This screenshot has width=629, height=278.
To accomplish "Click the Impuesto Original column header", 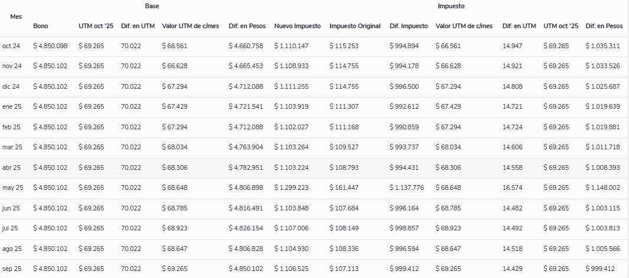I will pos(354,26).
